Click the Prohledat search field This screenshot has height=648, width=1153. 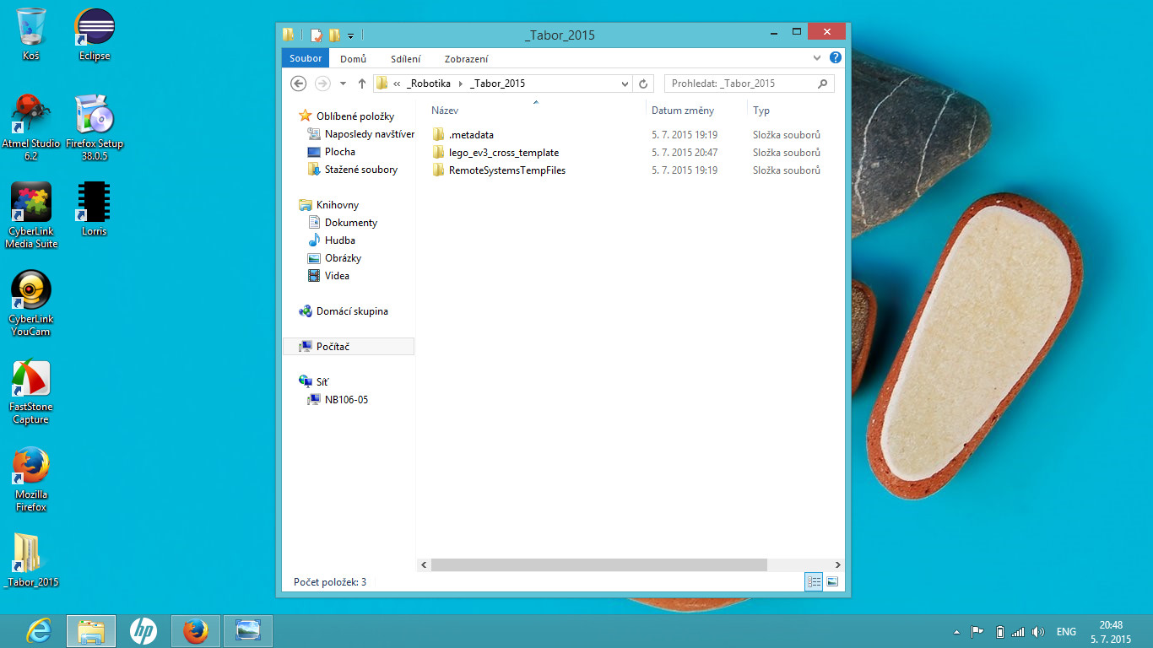click(x=741, y=84)
